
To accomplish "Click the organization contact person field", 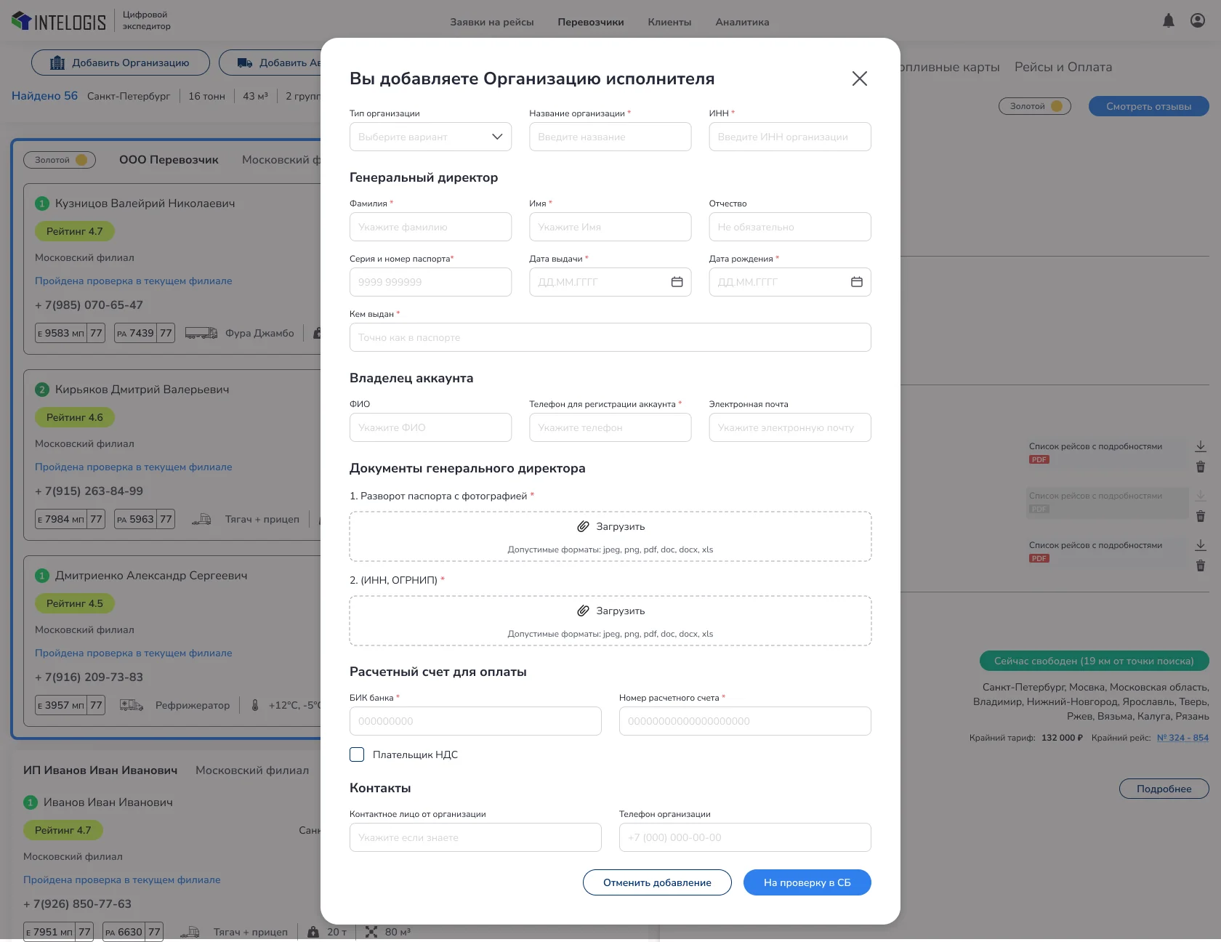I will point(475,837).
